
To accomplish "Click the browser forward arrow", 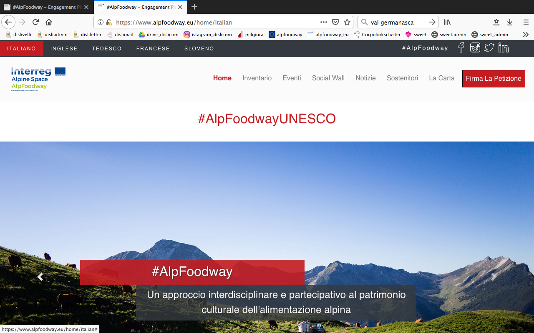I will click(22, 22).
